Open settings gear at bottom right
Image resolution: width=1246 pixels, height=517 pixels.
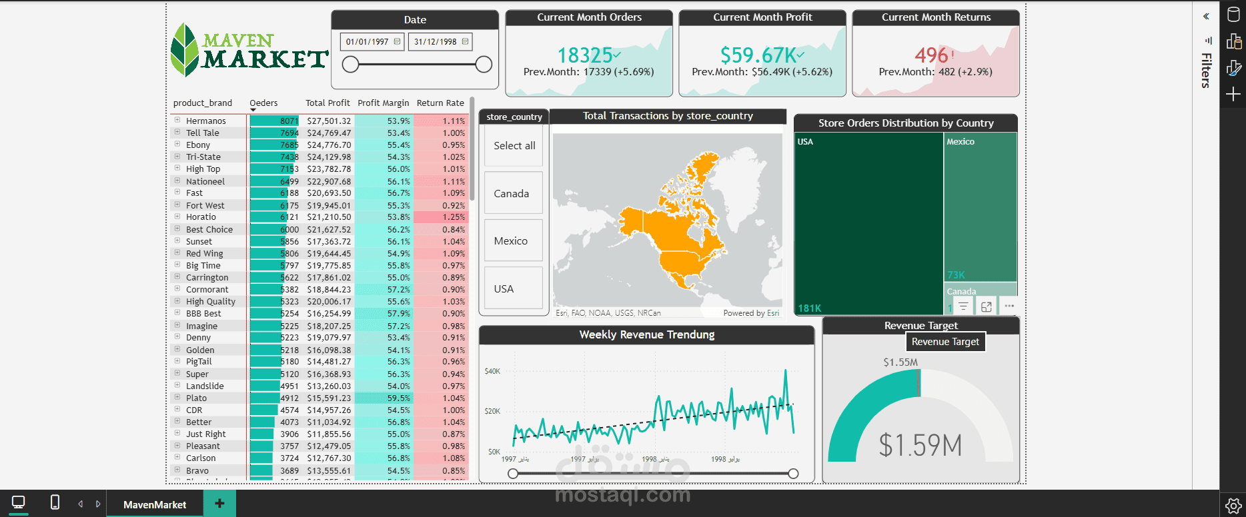(x=1233, y=506)
